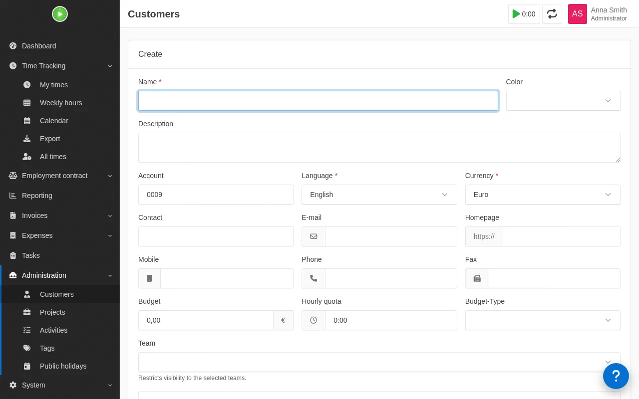Expand the Invoices menu
The height and width of the screenshot is (399, 639).
[x=60, y=215]
